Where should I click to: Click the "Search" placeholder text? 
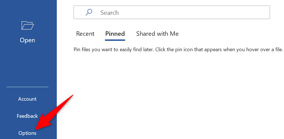coord(109,13)
